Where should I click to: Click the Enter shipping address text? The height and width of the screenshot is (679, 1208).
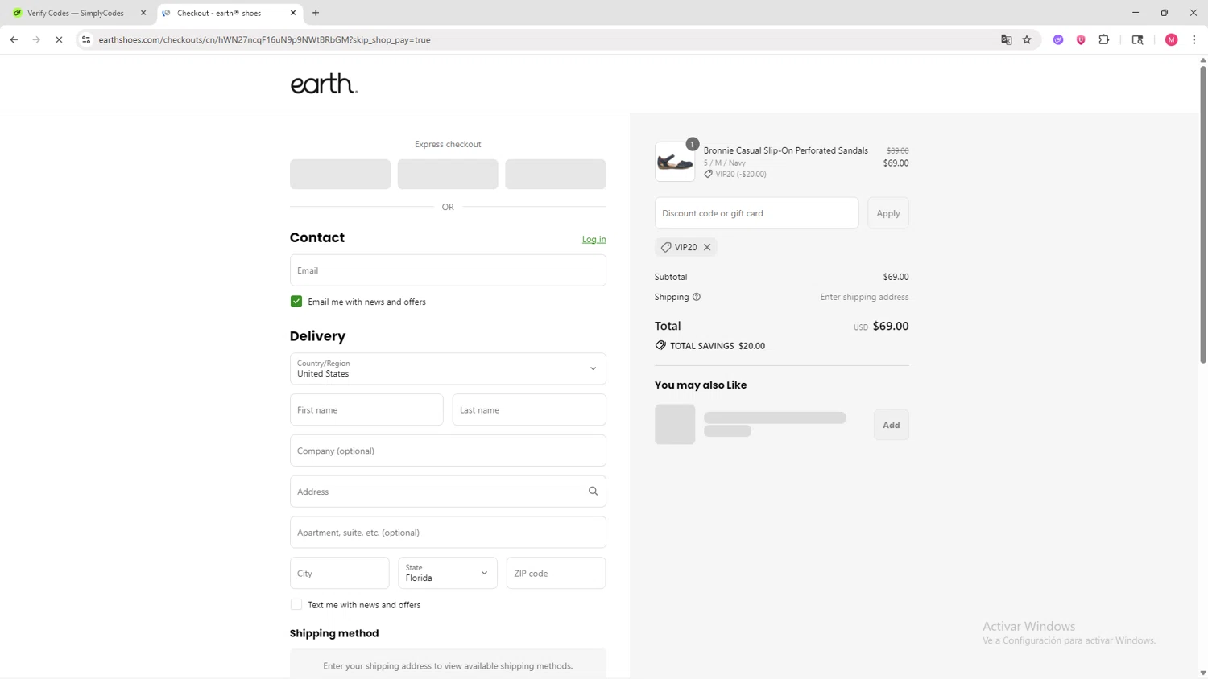click(864, 297)
